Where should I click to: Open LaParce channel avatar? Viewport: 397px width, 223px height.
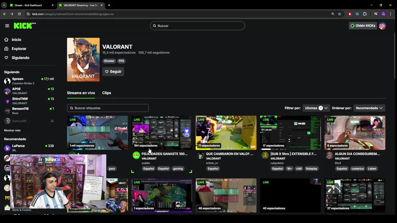click(7, 148)
